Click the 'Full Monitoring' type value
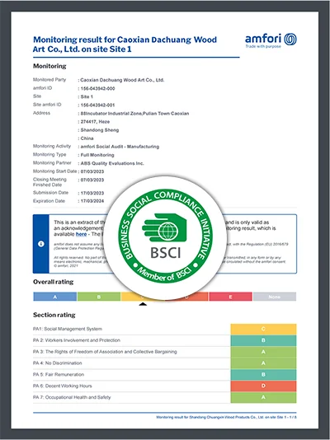This screenshot has height=440, width=330. [x=97, y=155]
